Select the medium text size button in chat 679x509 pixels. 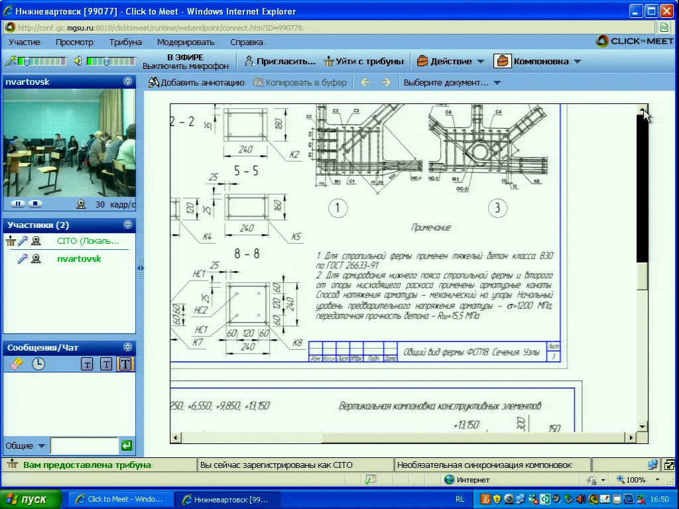click(x=106, y=364)
